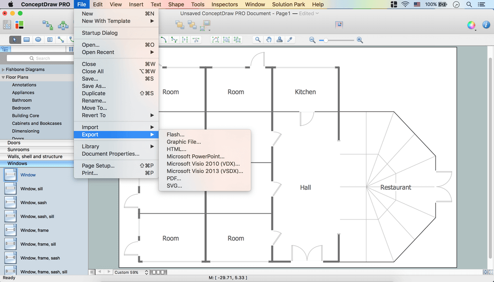Select the arc drawing tool

164,39
